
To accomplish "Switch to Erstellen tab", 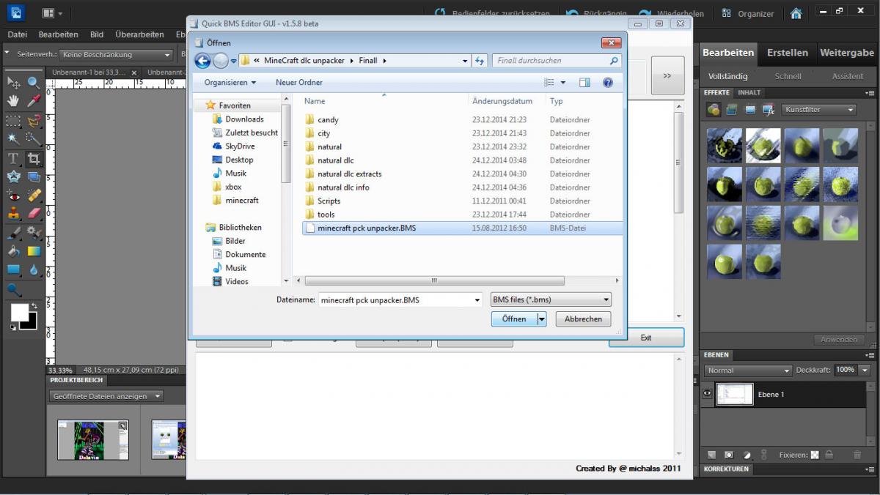I will (788, 53).
